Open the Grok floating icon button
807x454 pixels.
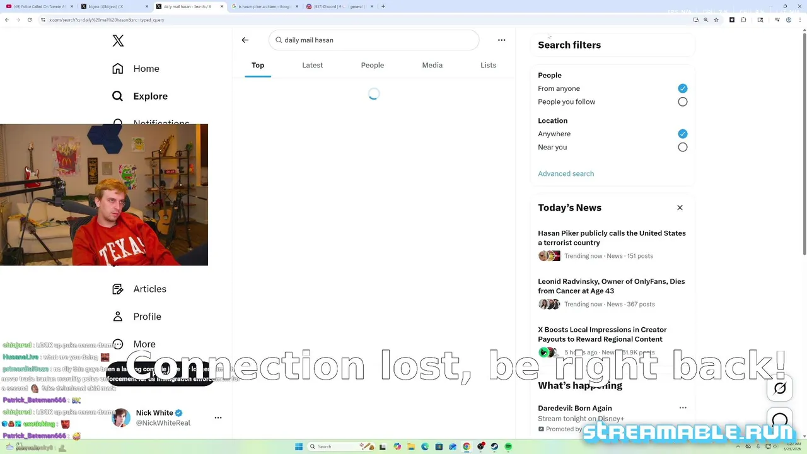[780, 388]
